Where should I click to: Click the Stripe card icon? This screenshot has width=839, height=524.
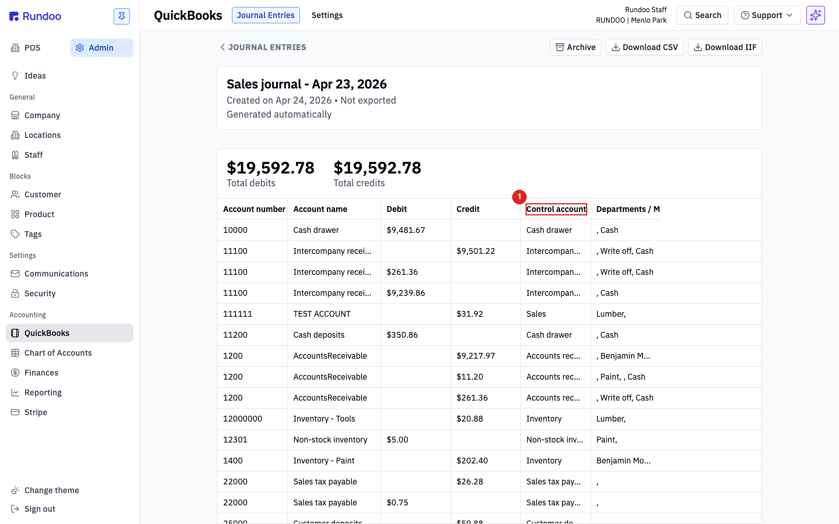[15, 412]
